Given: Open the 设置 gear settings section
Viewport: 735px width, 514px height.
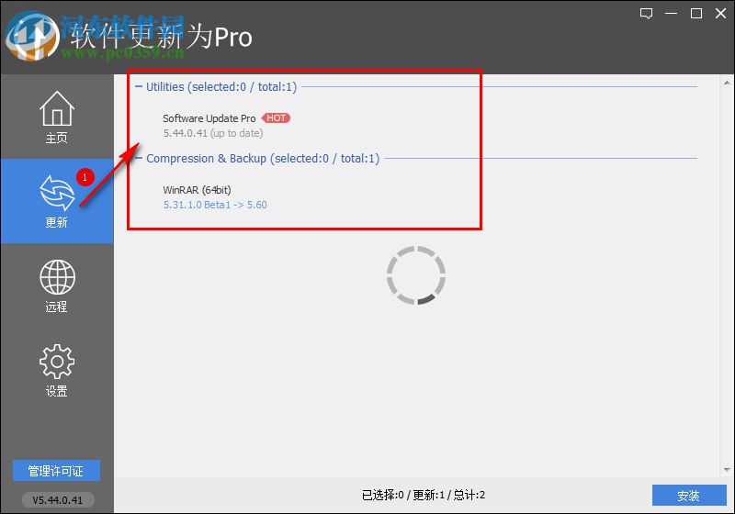Looking at the screenshot, I should tap(57, 370).
